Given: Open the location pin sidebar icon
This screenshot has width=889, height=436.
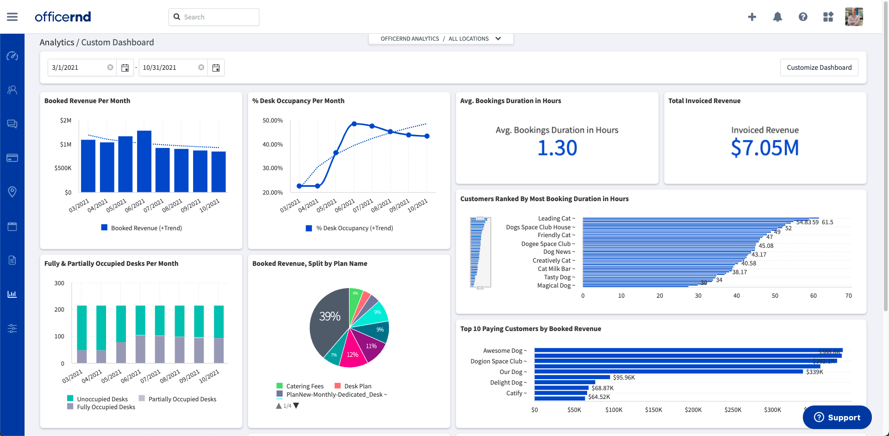Looking at the screenshot, I should click(x=12, y=191).
